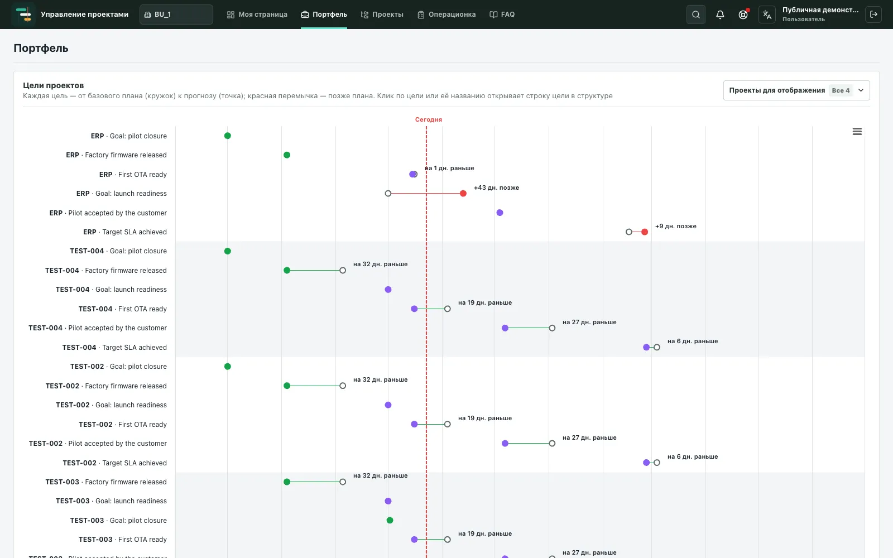Viewport: 893px width, 558px height.
Task: Open ERP · Target SLA achieved label
Action: [125, 232]
